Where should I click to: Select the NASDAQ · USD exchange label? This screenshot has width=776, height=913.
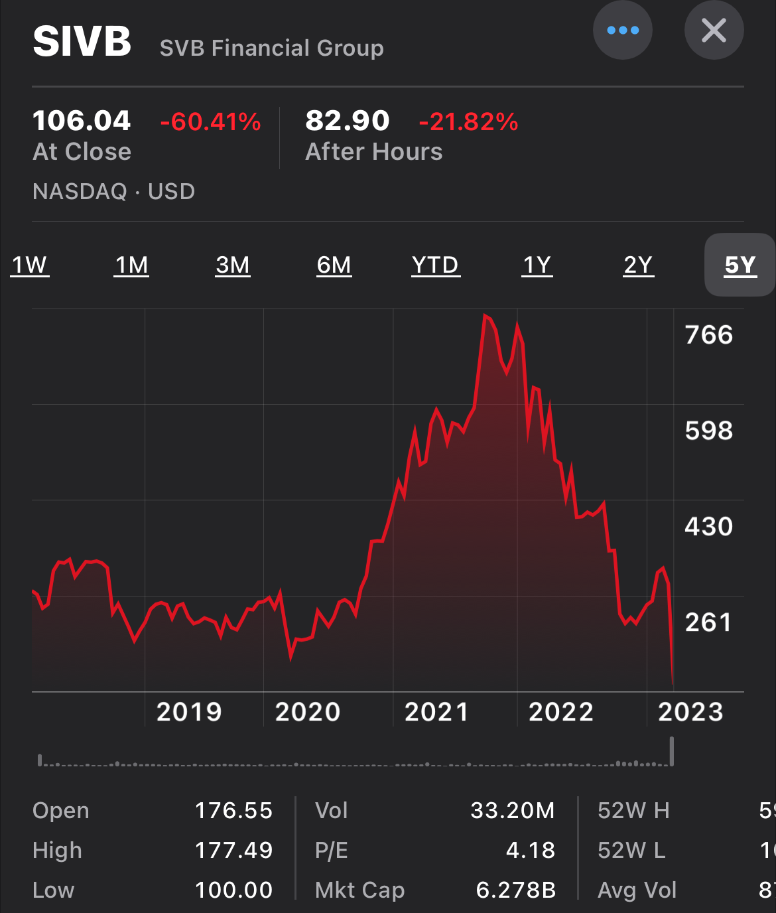[x=113, y=191]
